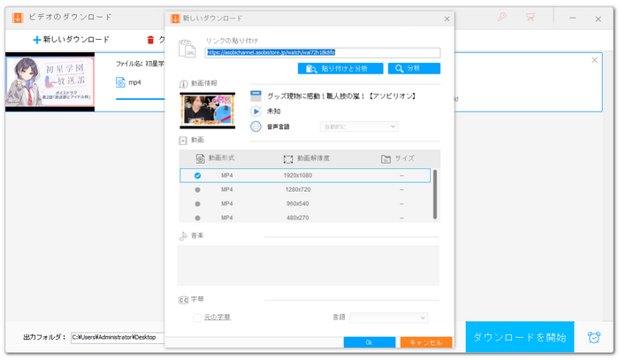
Task: Select the MP4 960x540 radio option
Action: (x=197, y=204)
